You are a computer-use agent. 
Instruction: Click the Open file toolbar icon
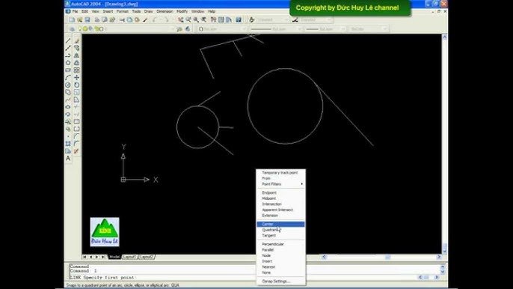pyautogui.click(x=79, y=20)
